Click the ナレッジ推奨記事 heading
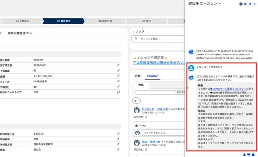Image resolution: width=258 pixels, height=157 pixels. (150, 57)
